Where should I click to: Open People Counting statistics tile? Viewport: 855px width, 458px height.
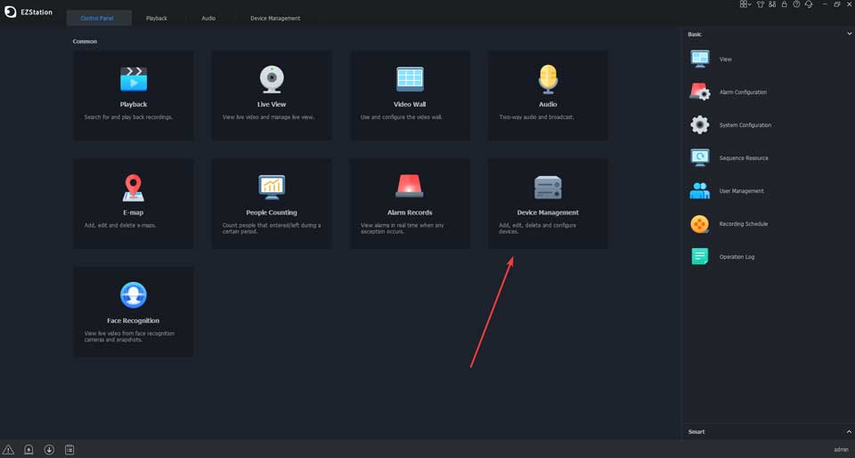[x=272, y=204]
